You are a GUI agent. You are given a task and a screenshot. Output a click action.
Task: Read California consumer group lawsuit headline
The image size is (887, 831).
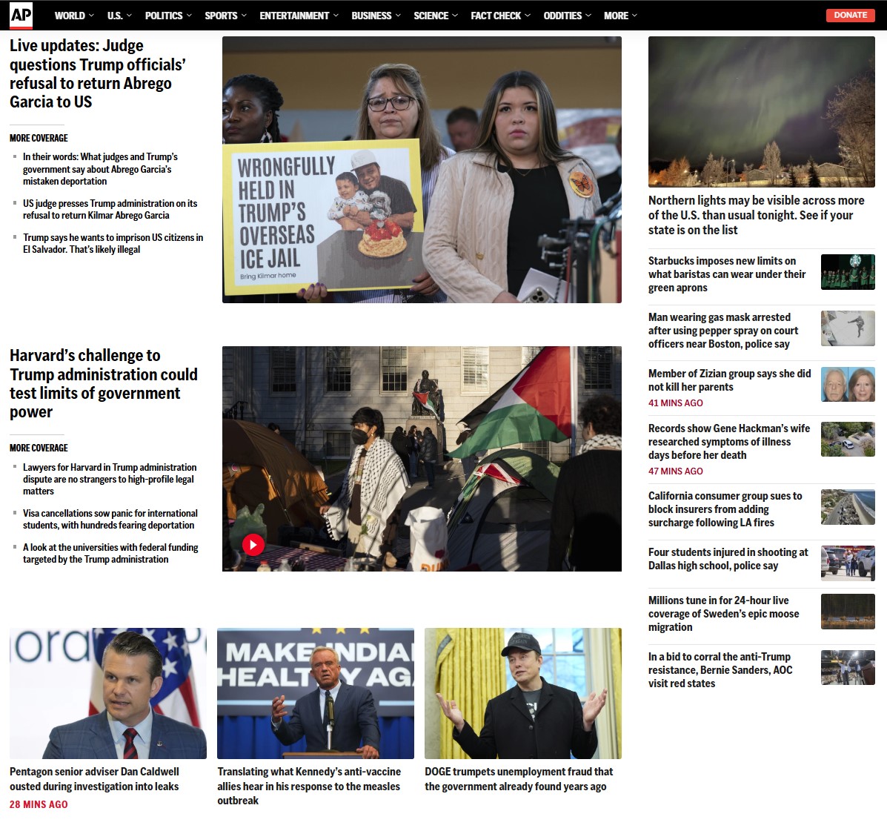pos(725,509)
